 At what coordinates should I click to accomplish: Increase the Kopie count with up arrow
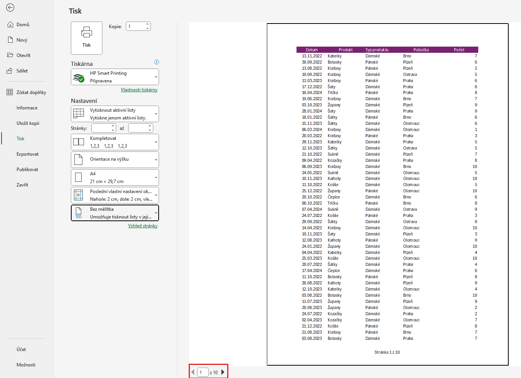[148, 24]
